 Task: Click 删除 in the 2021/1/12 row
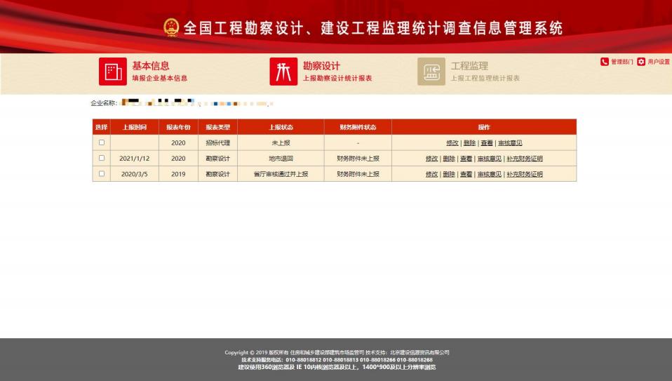(449, 159)
